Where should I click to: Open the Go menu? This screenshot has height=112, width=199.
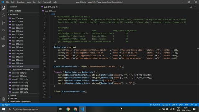(34, 2)
